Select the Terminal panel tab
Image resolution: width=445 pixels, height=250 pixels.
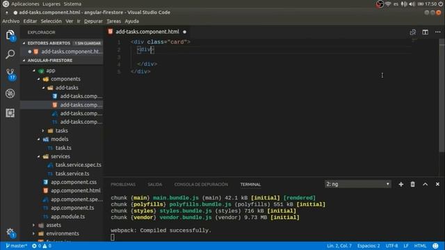(250, 185)
